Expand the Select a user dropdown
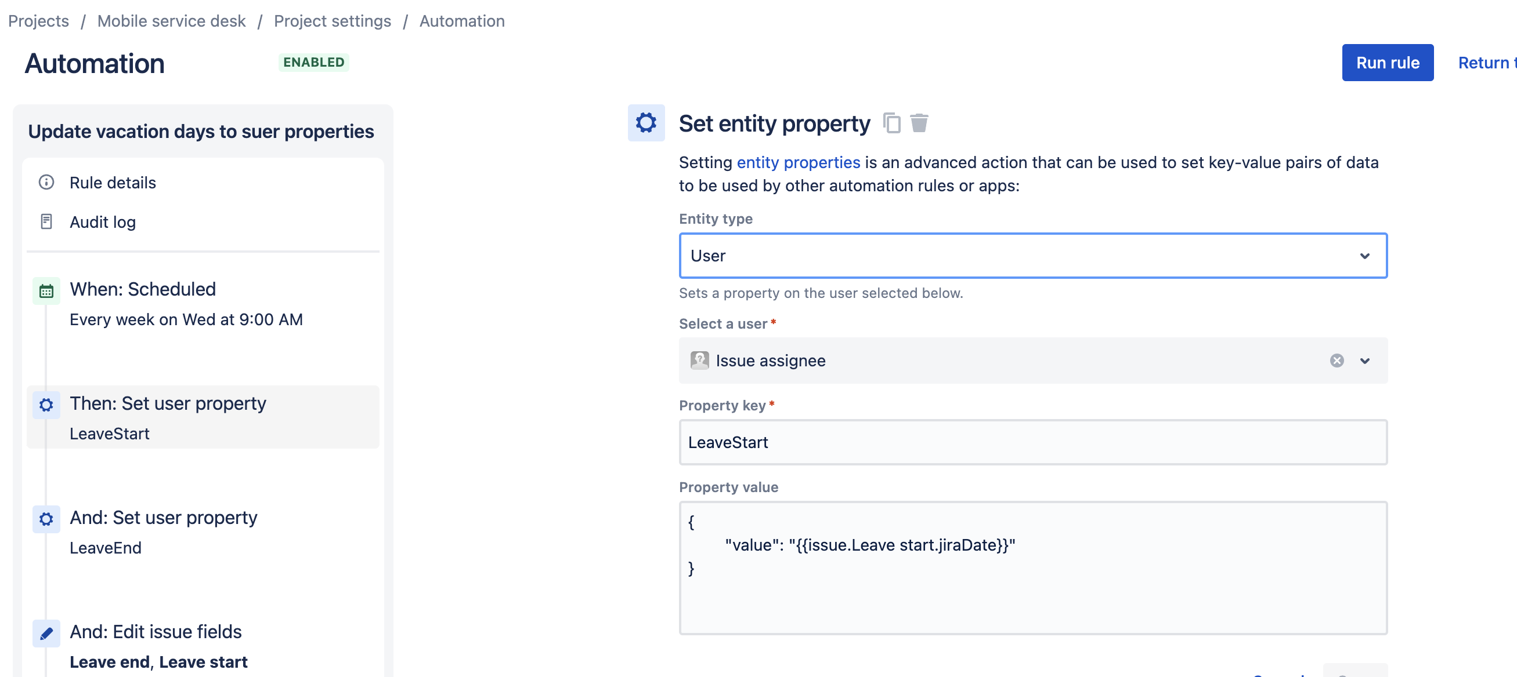 click(1364, 361)
